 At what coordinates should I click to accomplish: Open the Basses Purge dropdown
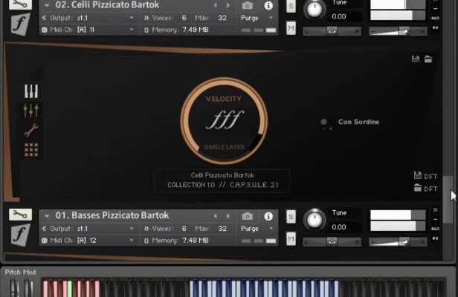point(257,229)
